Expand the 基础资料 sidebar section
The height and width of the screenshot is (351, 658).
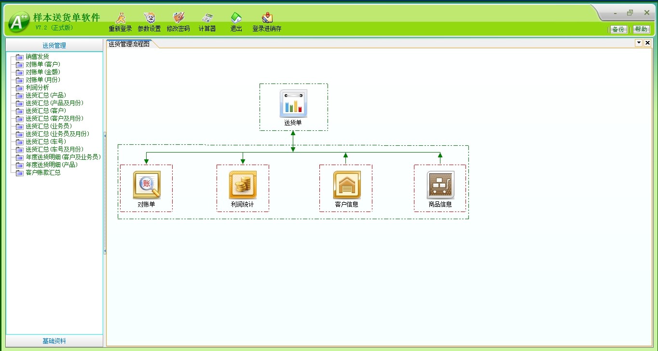point(54,341)
